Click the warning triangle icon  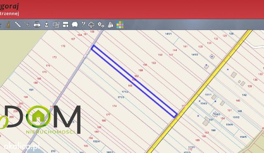point(110,25)
